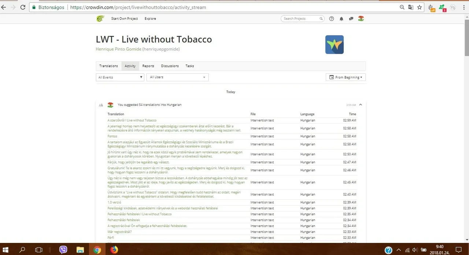Open Windows taskbar search
This screenshot has width=469, height=255.
22,250
